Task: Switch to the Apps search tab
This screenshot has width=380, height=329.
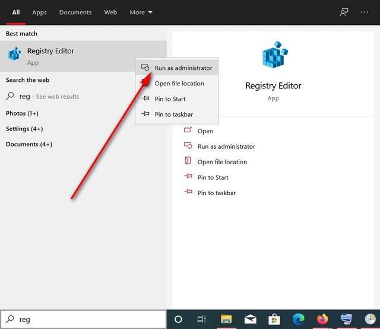Action: click(39, 12)
